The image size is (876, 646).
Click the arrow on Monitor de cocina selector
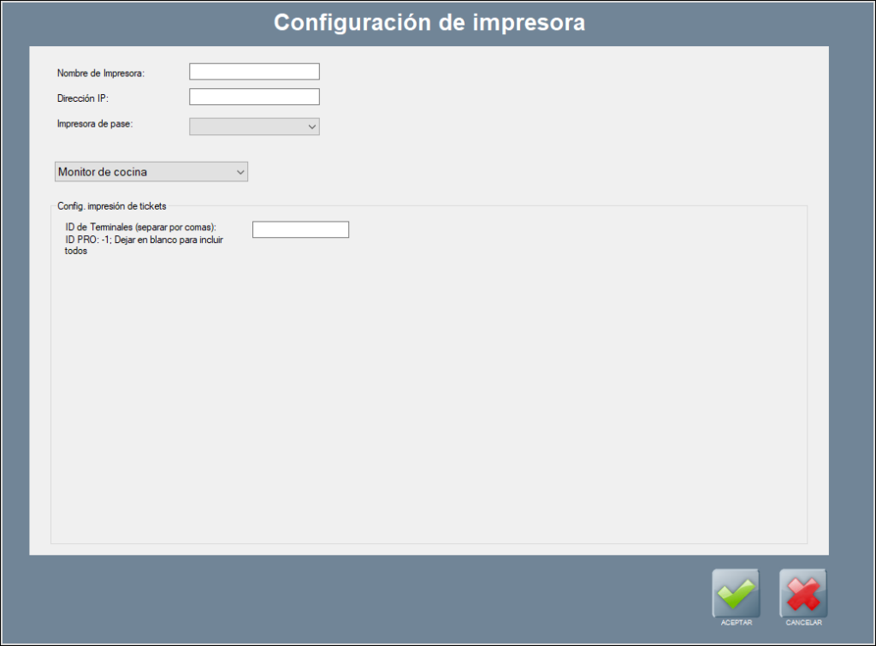pos(240,172)
